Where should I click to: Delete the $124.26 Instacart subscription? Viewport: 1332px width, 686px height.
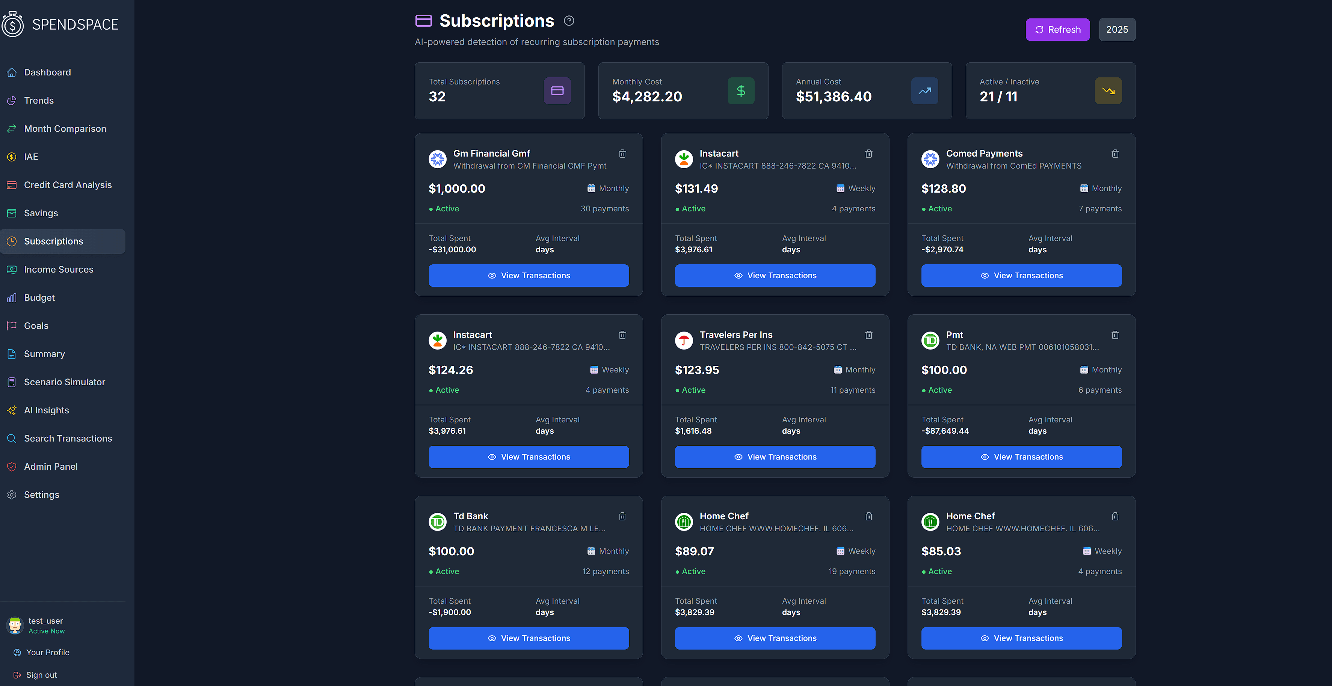pyautogui.click(x=622, y=335)
